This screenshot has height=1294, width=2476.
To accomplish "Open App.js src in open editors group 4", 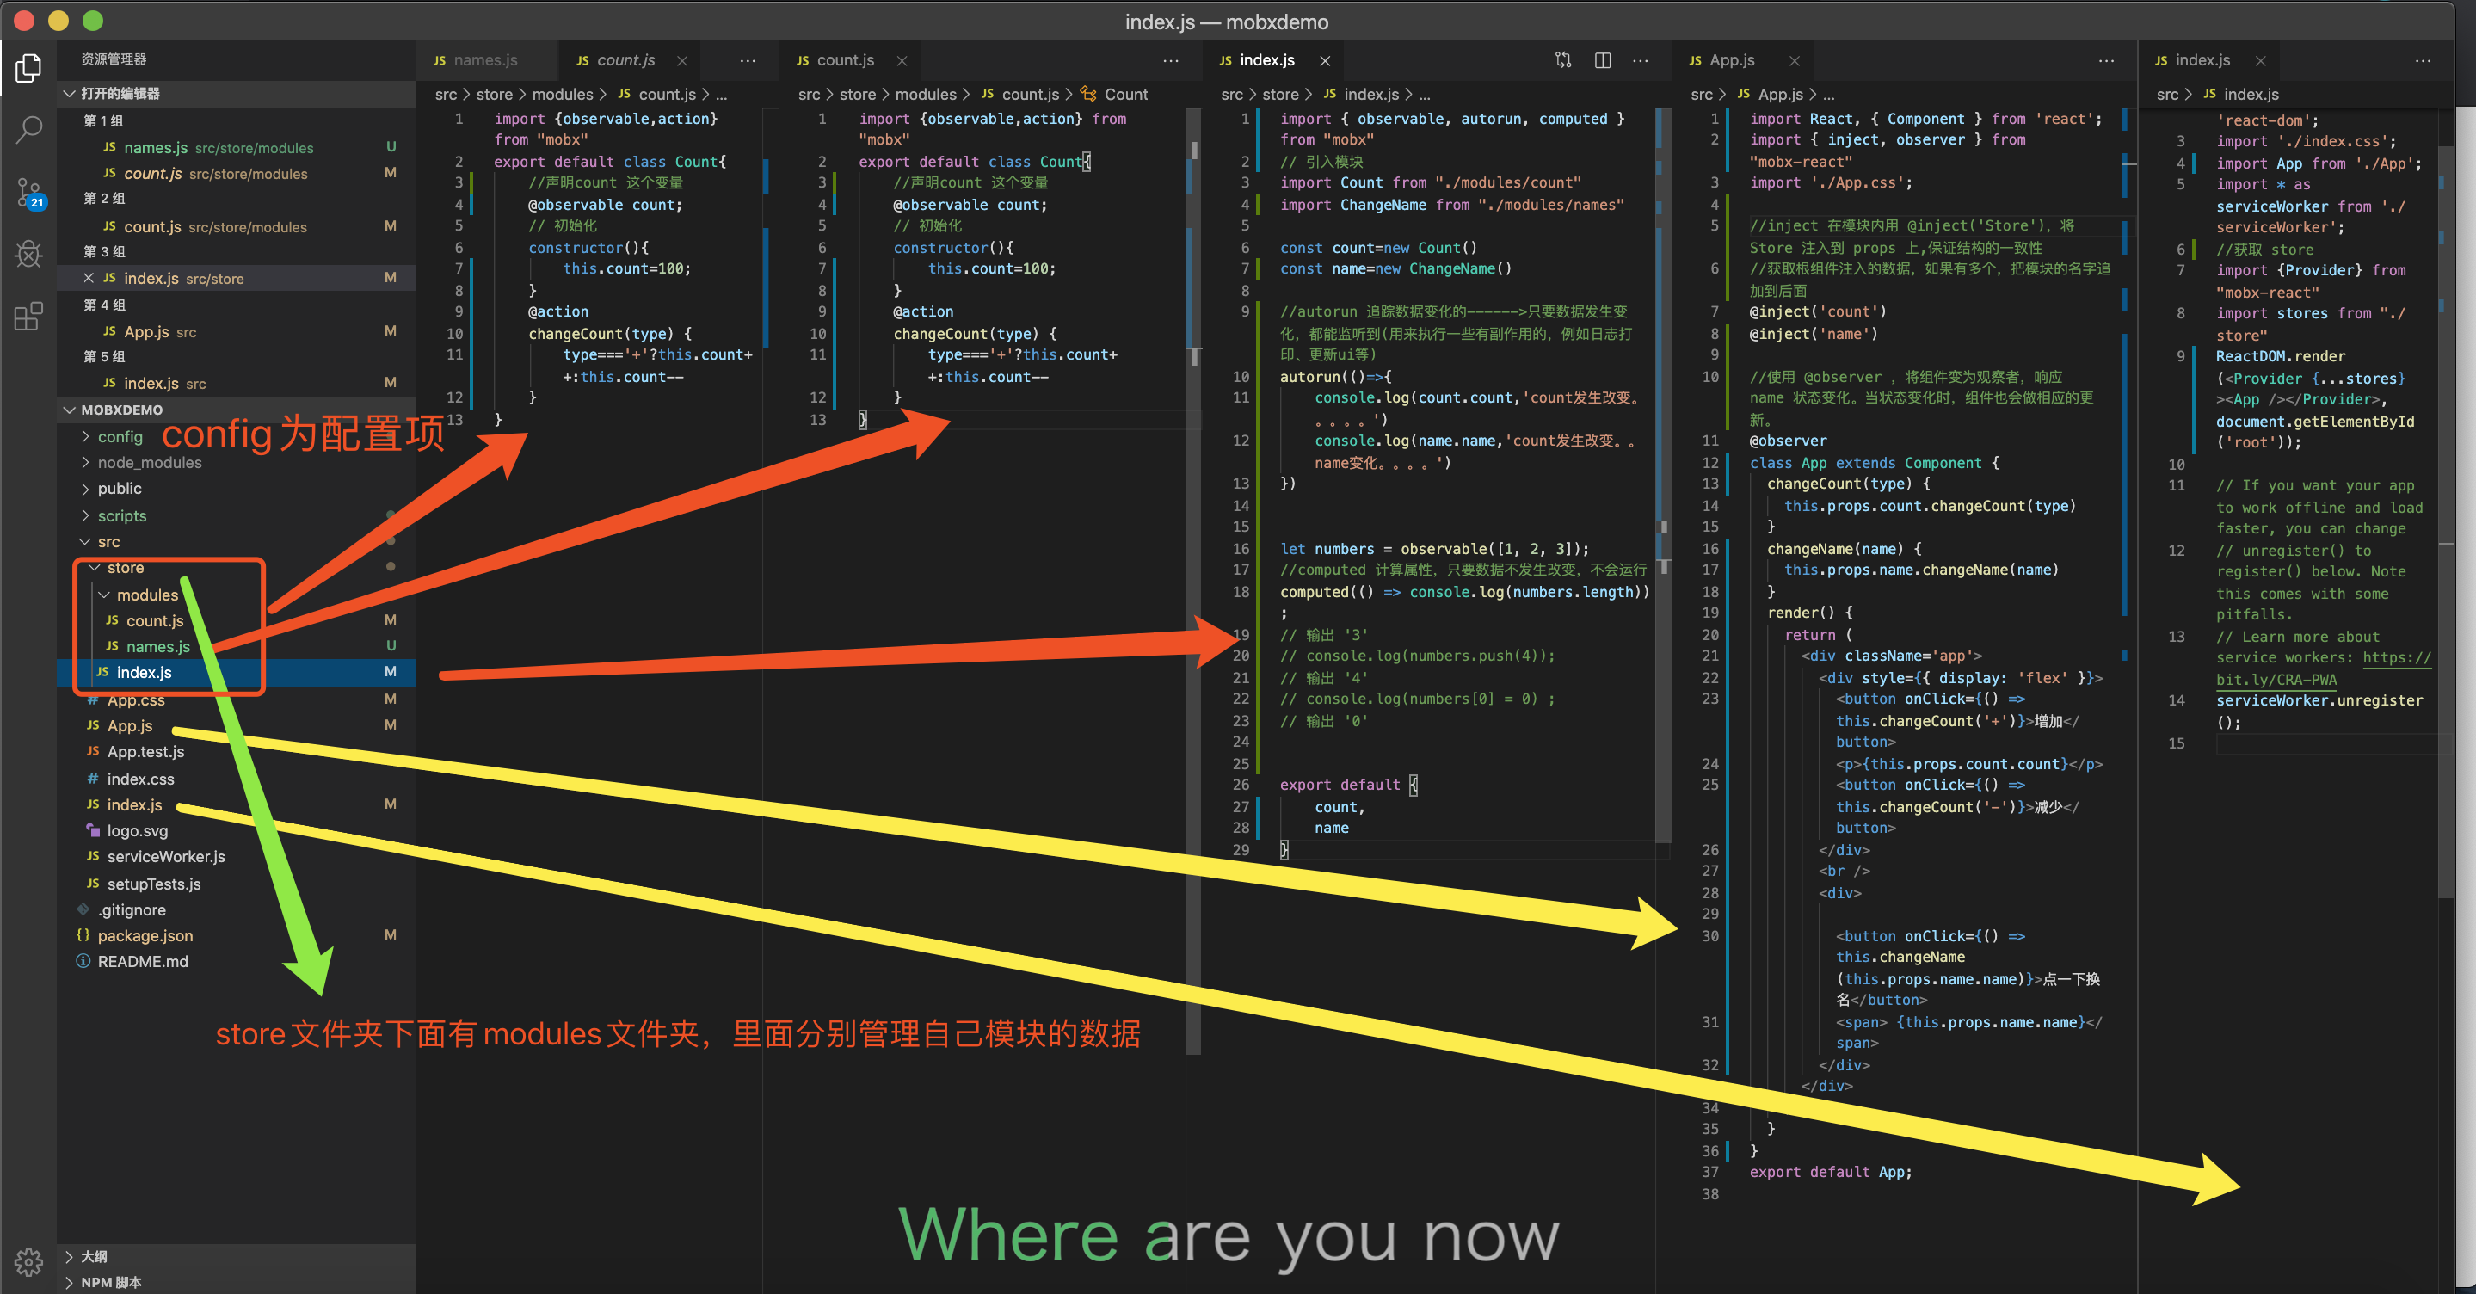I will pos(236,330).
